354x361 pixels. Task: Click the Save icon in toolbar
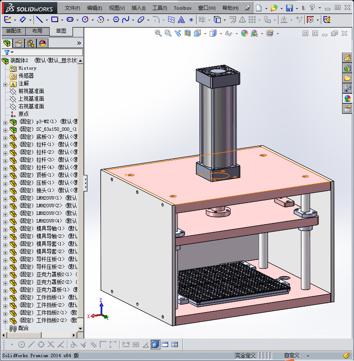[x=289, y=8]
